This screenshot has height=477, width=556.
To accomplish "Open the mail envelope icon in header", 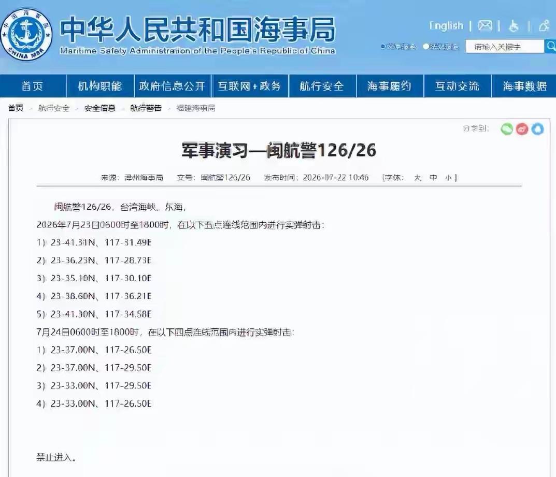I will [485, 25].
